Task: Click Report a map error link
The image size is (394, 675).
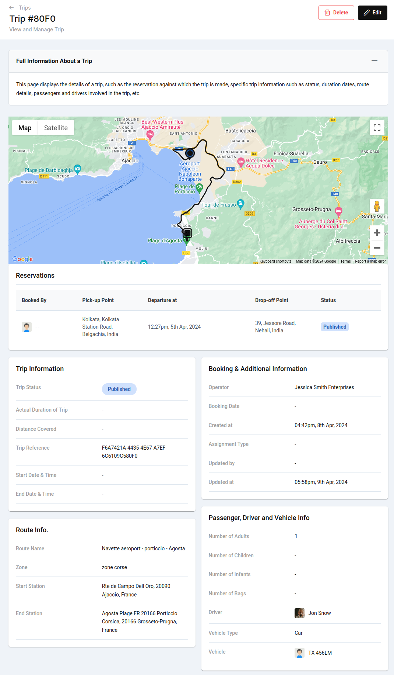Action: tap(370, 261)
